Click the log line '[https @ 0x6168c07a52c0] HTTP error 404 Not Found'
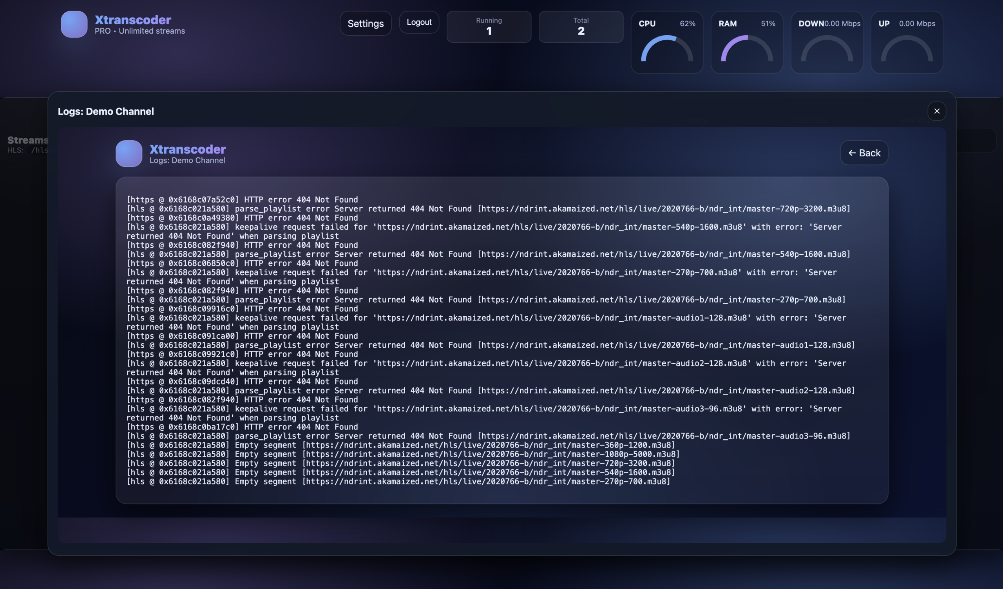1003x589 pixels. point(242,200)
